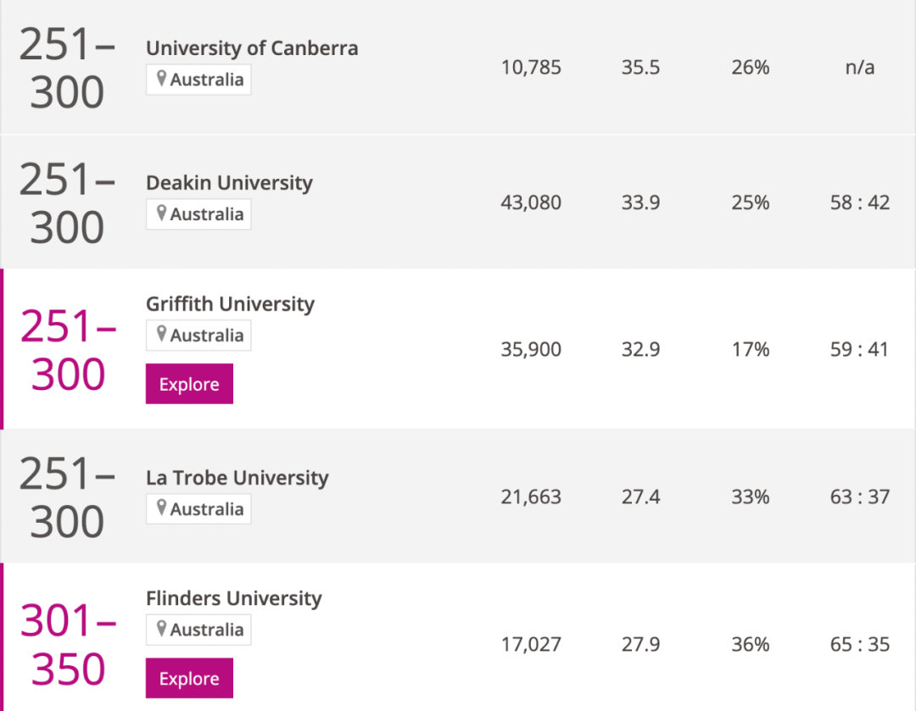Click Australia tag under Griffith University

206,336
